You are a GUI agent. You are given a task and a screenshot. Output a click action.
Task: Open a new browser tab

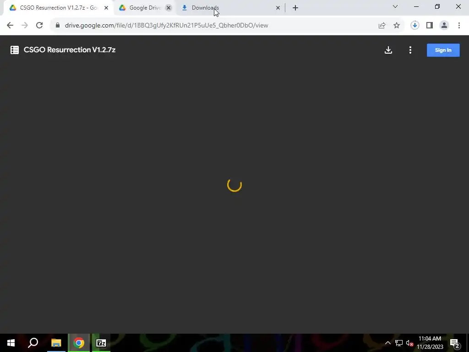[295, 8]
